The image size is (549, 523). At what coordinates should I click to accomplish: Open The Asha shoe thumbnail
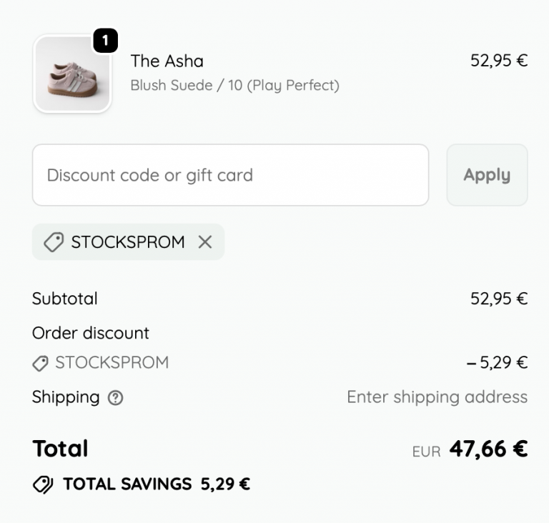tap(71, 74)
